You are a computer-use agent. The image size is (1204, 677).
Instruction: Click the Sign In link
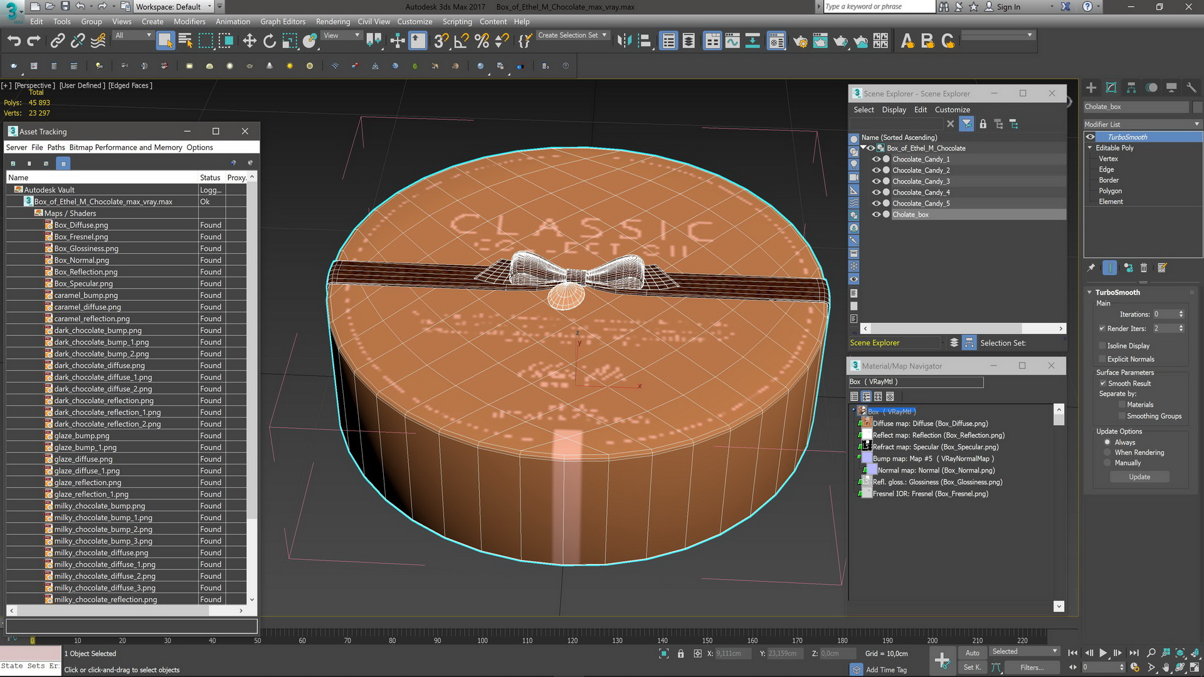[1008, 7]
